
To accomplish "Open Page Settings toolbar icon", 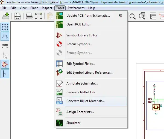I will pos(17,16).
